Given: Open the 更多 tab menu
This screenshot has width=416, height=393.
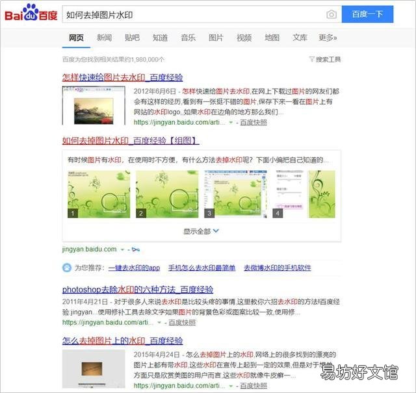Looking at the screenshot, I should (328, 38).
